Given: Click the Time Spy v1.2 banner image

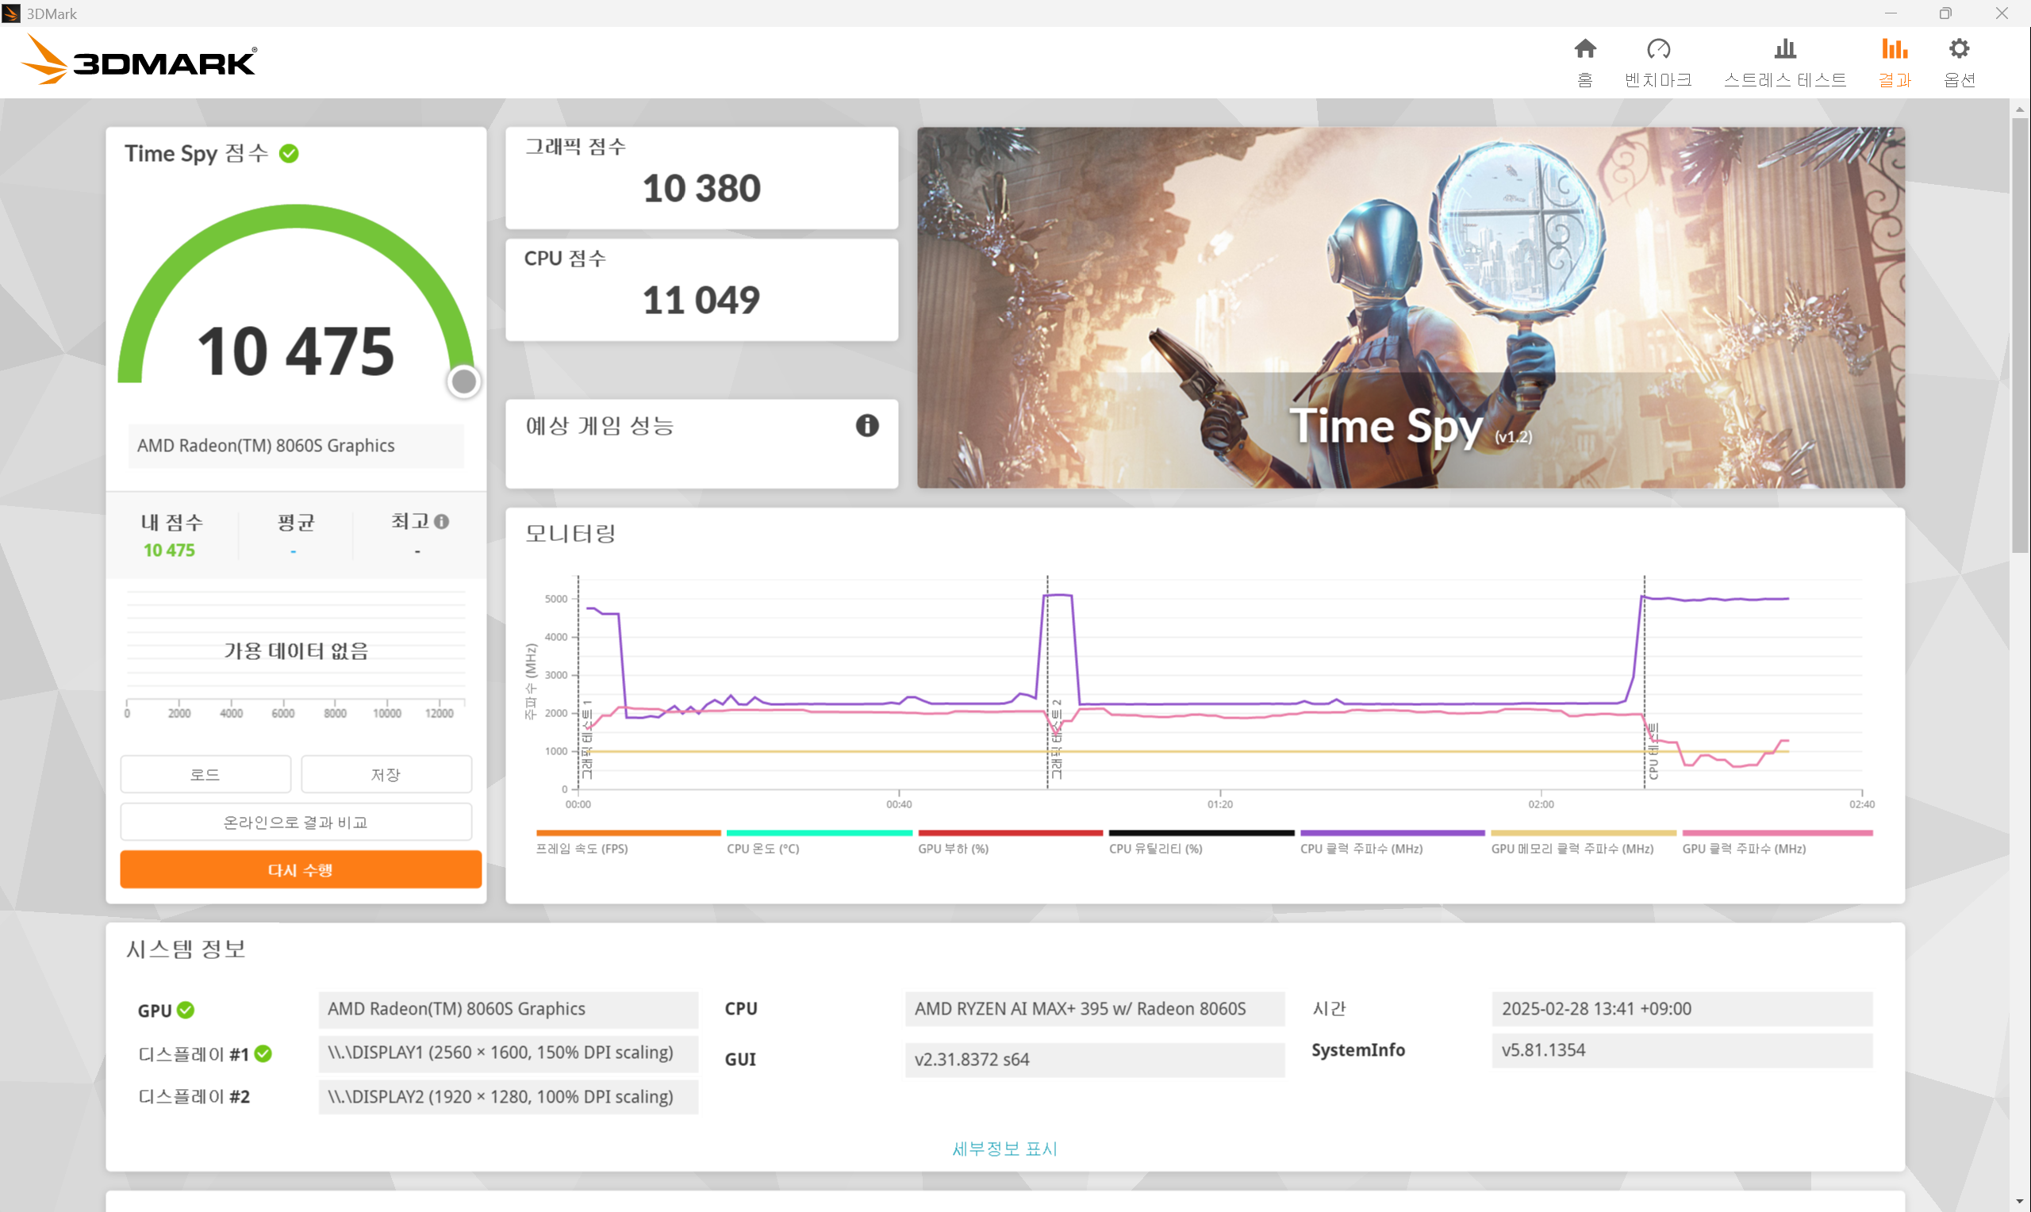Looking at the screenshot, I should coord(1411,308).
